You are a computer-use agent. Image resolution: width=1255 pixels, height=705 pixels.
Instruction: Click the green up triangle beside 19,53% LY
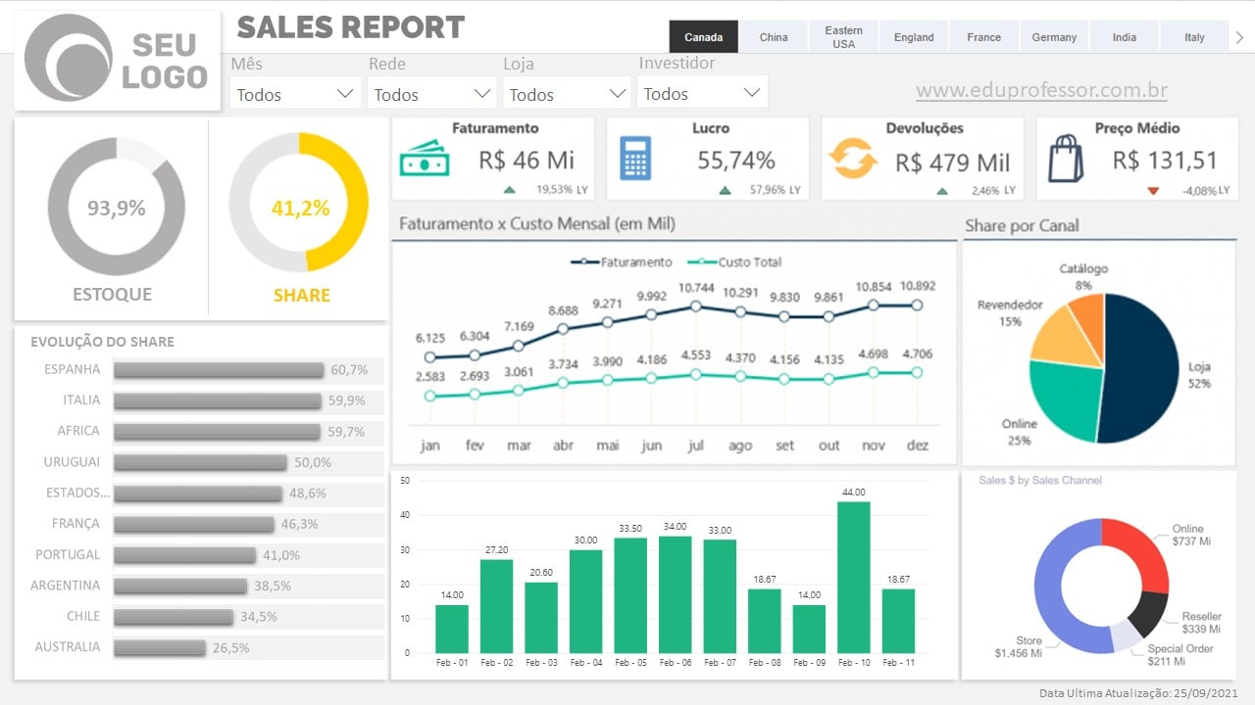(509, 190)
